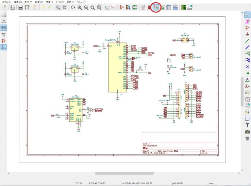Pick the Place text tool
Screen dimensions: 251x186
coord(247,125)
